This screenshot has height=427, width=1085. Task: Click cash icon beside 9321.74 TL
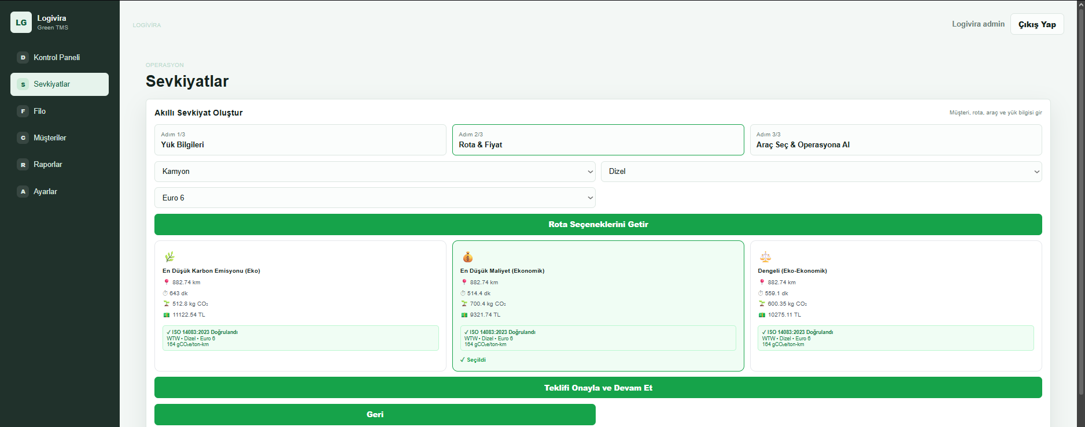point(464,315)
